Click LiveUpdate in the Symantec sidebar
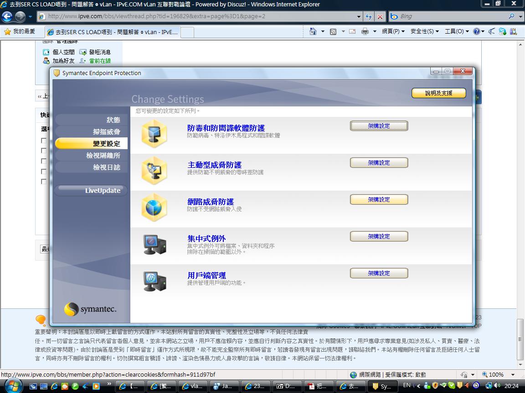 point(91,191)
